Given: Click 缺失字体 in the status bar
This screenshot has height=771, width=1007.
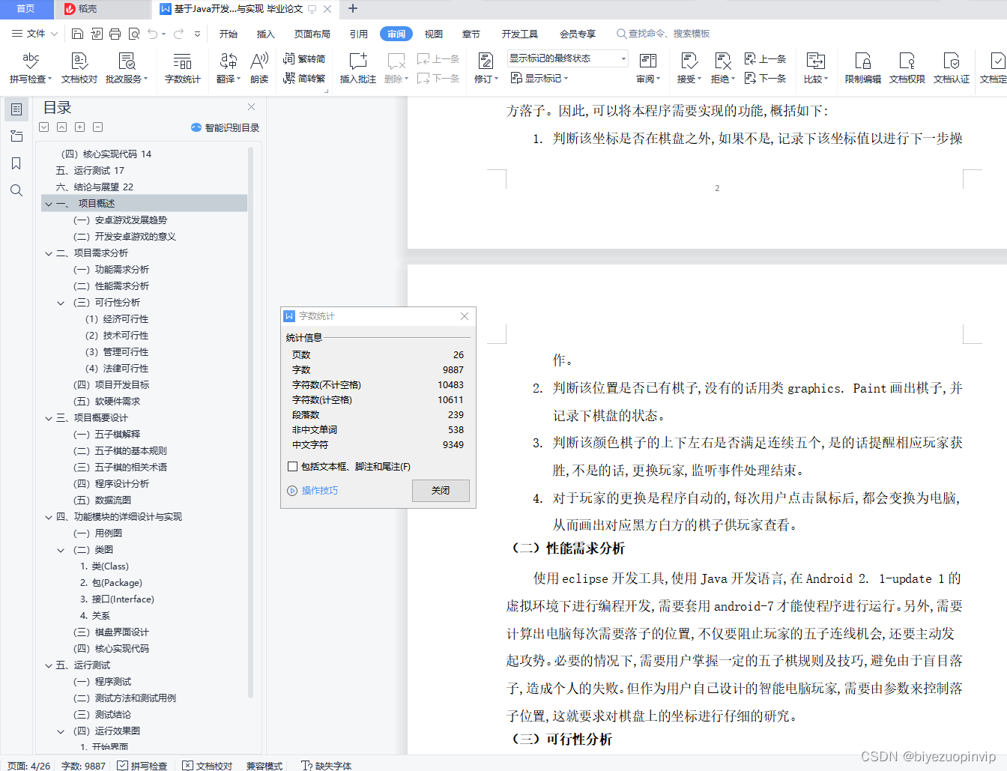Looking at the screenshot, I should [x=327, y=765].
